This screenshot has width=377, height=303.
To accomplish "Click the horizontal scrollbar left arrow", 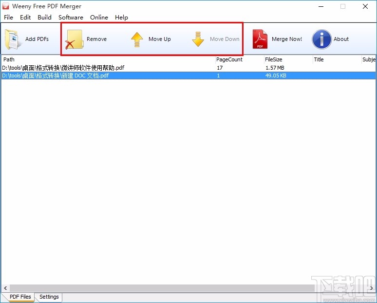I will pos(5,288).
